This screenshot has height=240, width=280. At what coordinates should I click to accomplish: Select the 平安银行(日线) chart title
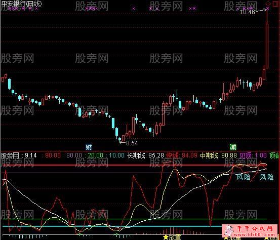coord(21,4)
